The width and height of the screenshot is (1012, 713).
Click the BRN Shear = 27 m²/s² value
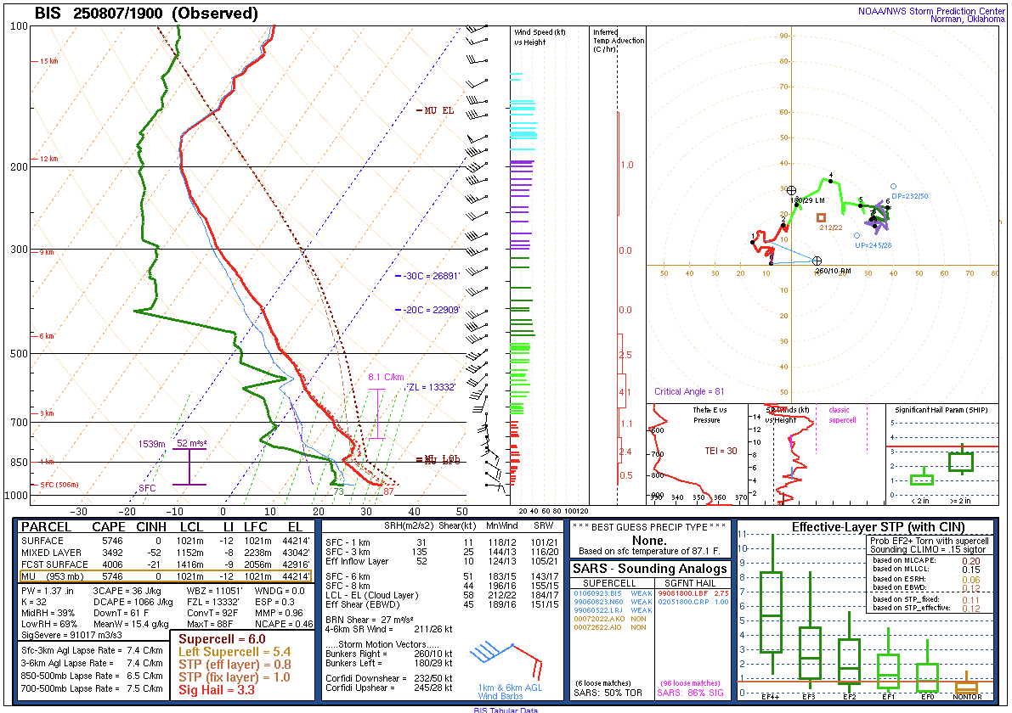click(x=369, y=620)
